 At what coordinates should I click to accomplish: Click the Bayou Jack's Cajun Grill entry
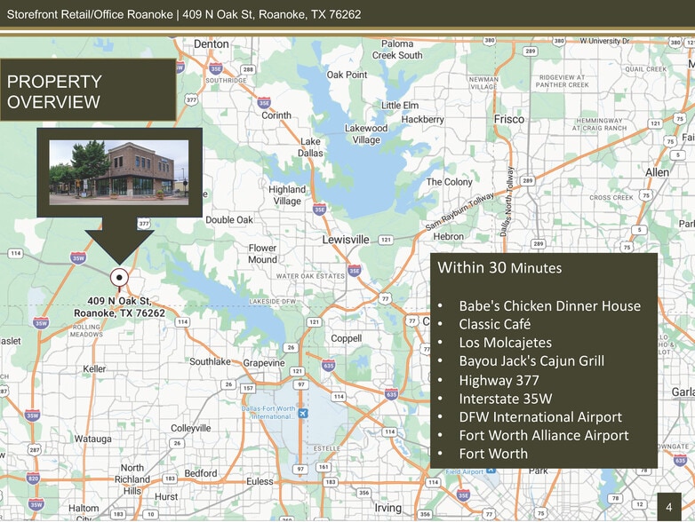pos(531,360)
